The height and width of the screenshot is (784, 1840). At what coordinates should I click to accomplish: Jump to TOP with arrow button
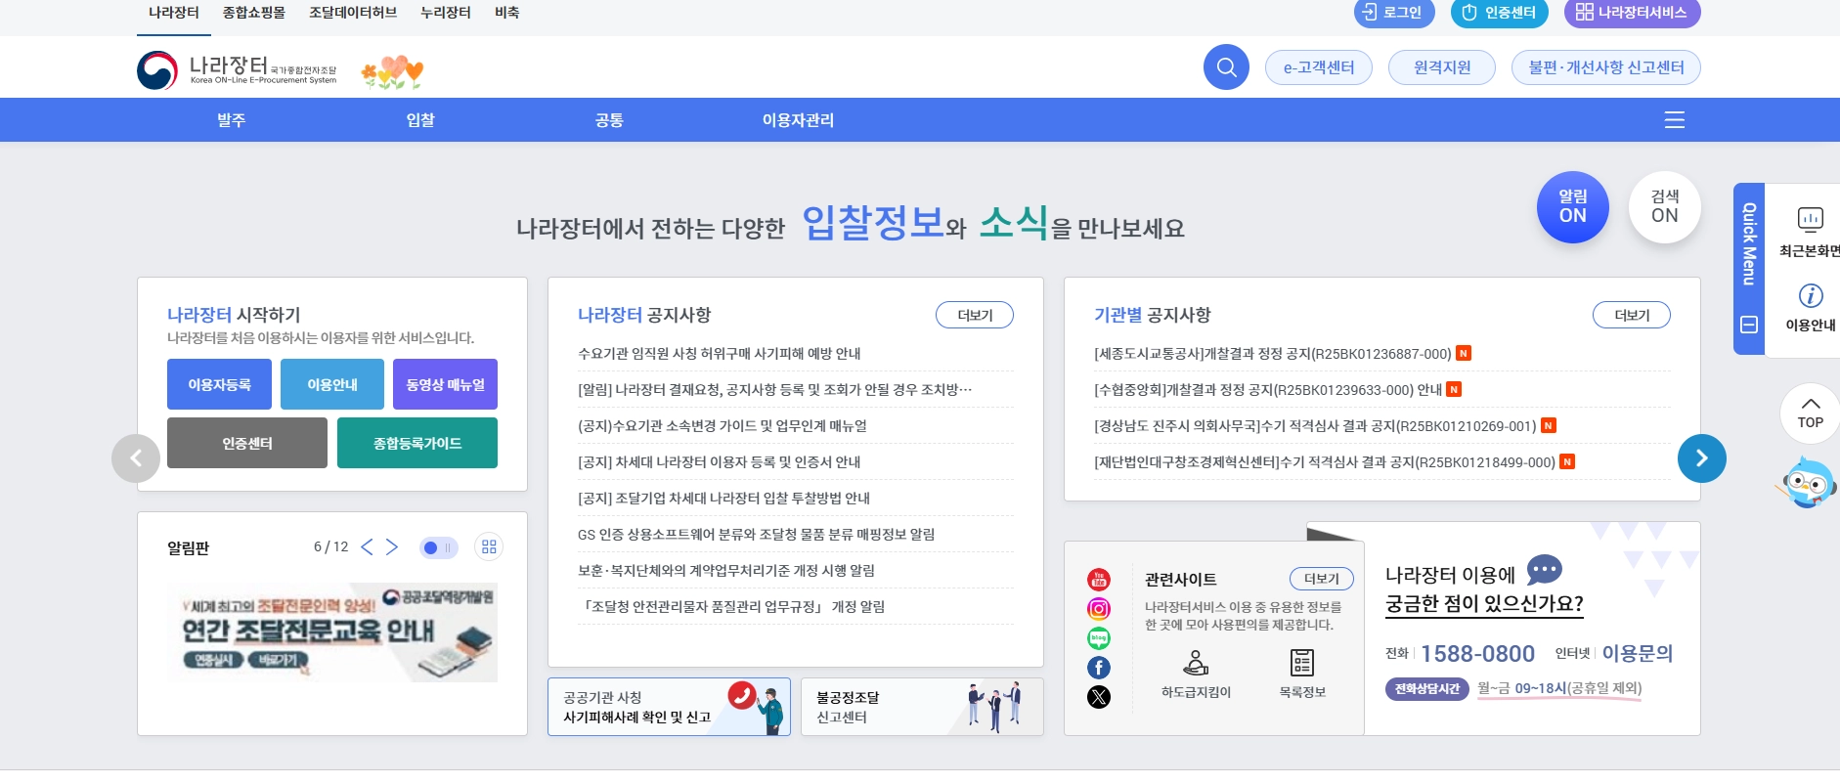1810,414
